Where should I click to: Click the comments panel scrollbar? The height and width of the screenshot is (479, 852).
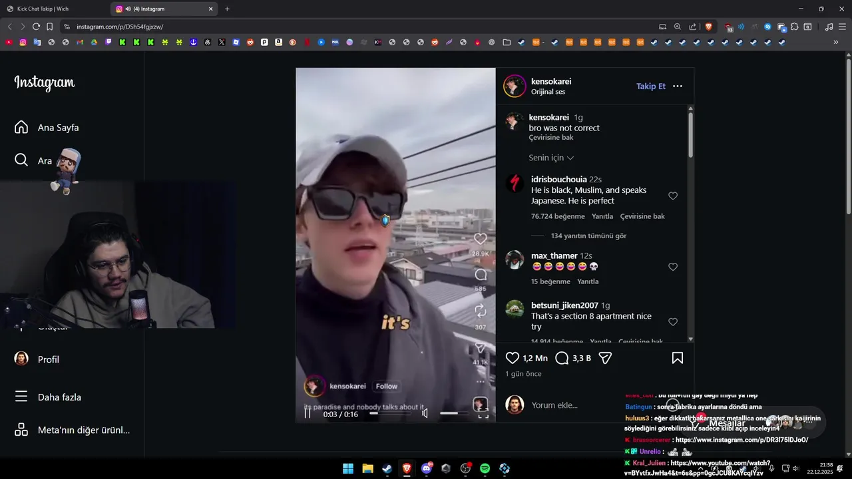[x=691, y=135]
